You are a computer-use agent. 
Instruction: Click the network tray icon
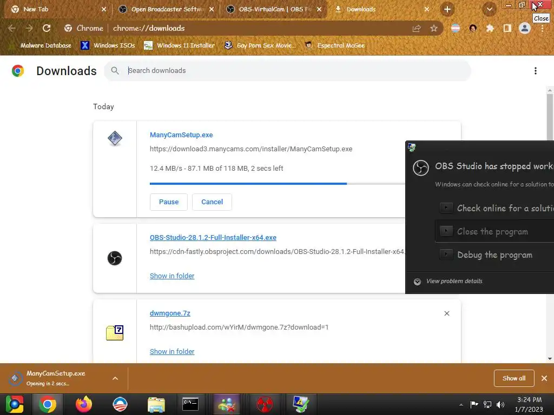pyautogui.click(x=487, y=404)
